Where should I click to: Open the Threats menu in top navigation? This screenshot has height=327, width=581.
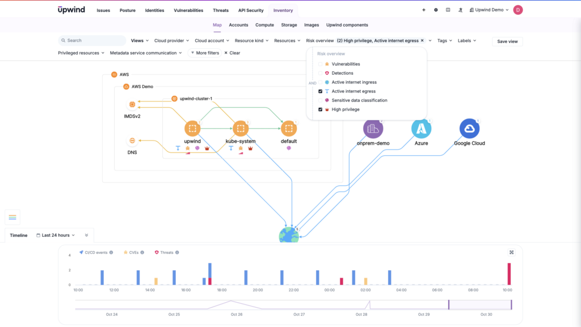click(x=221, y=10)
